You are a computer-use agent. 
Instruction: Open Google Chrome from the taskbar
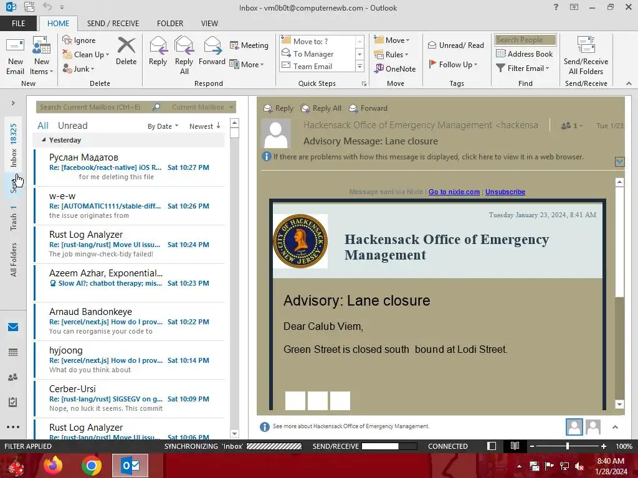click(91, 466)
